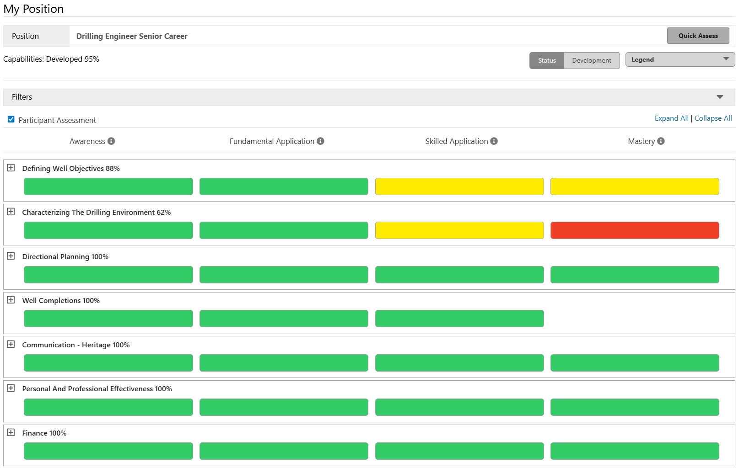The width and height of the screenshot is (739, 468).
Task: Expand the Finance row
Action: (11, 432)
